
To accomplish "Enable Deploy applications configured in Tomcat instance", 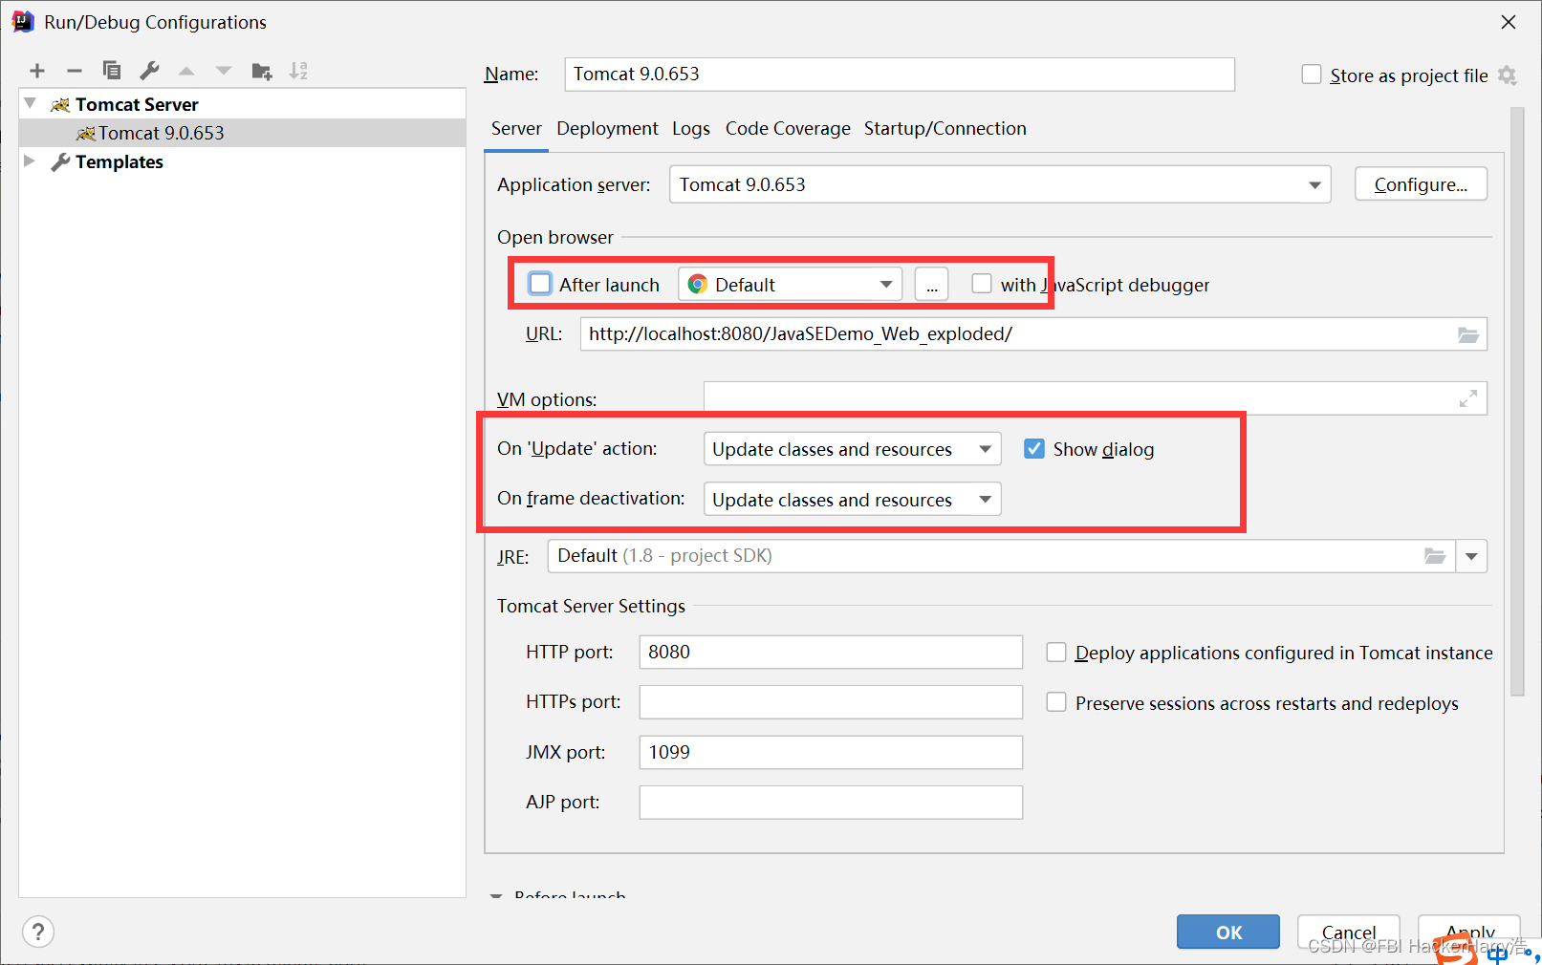I will (x=1056, y=653).
